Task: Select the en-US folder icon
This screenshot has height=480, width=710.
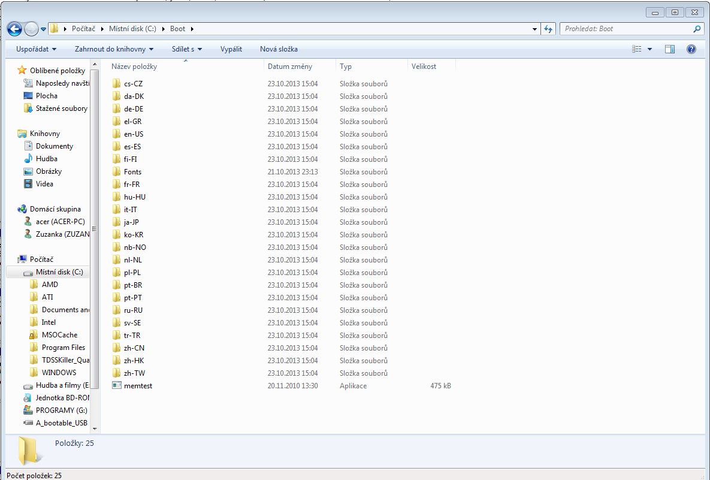Action: (116, 134)
